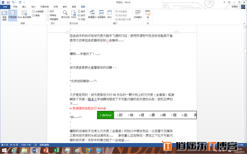This screenshot has height=154, width=247.
Task: Set zoom to 100% button
Action: coord(74,14)
